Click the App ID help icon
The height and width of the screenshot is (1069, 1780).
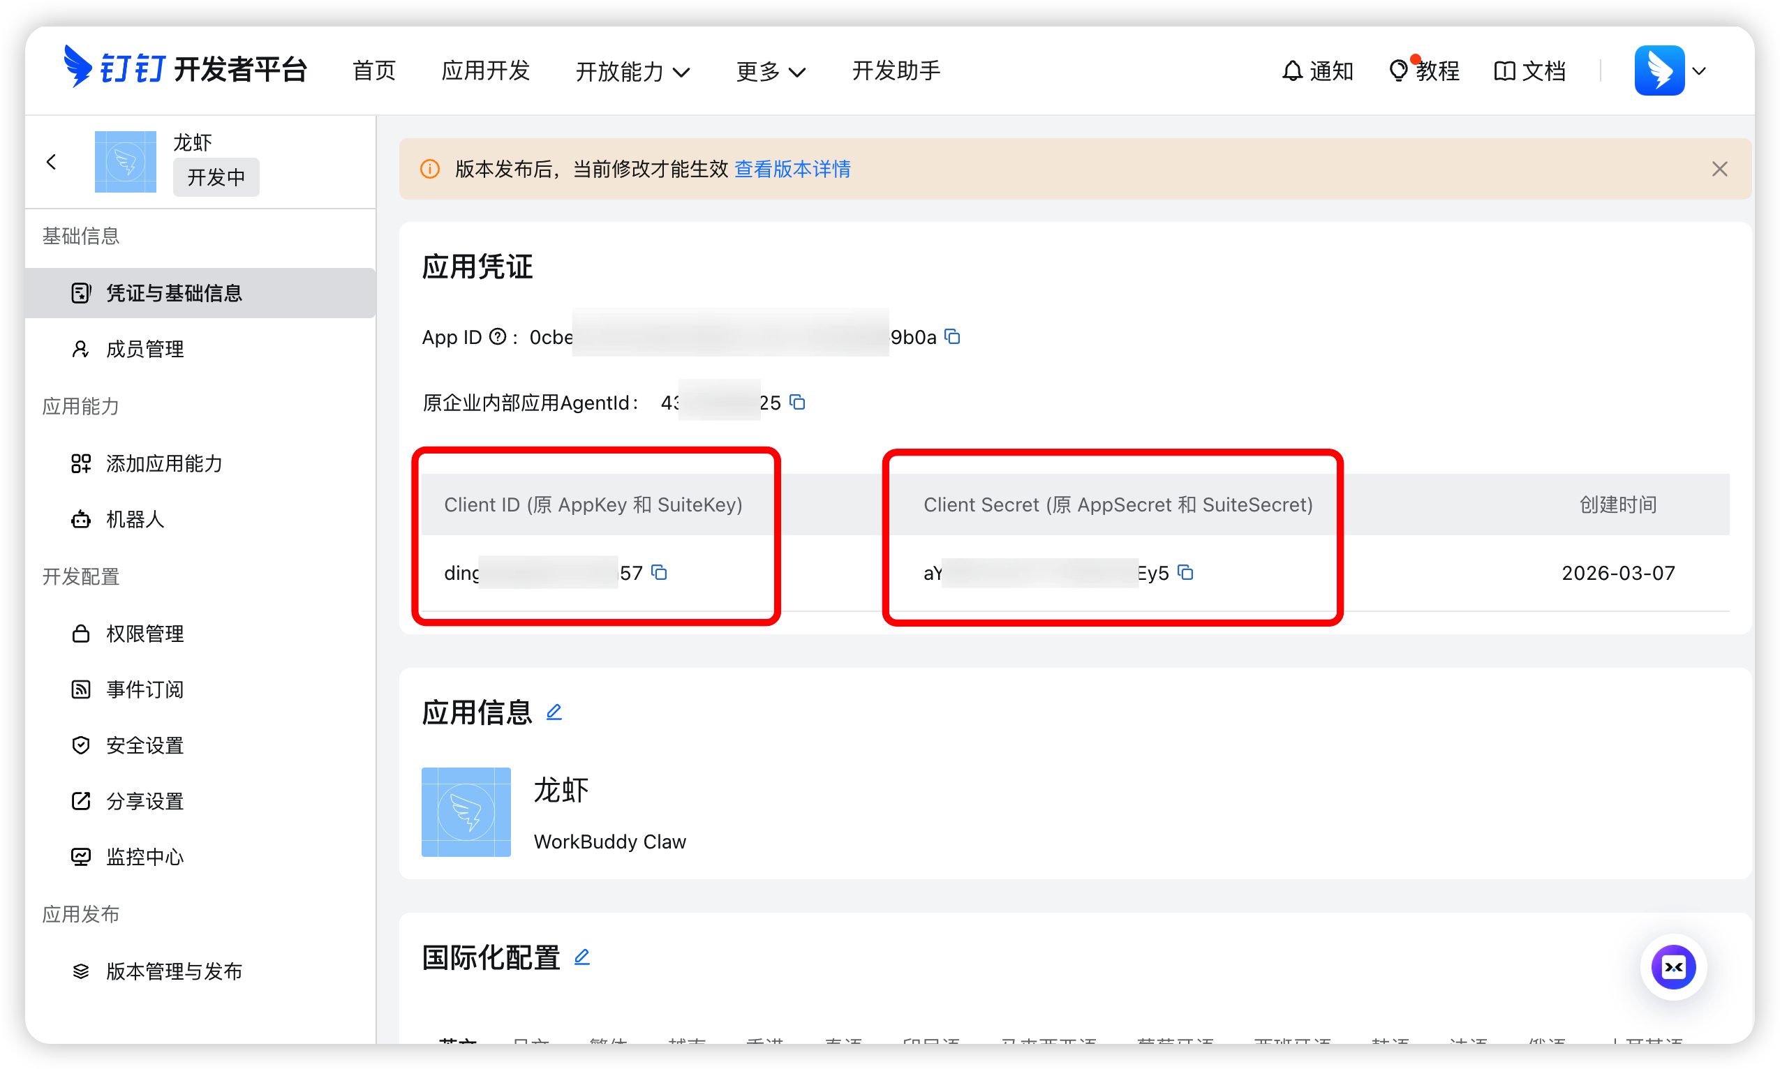(497, 337)
